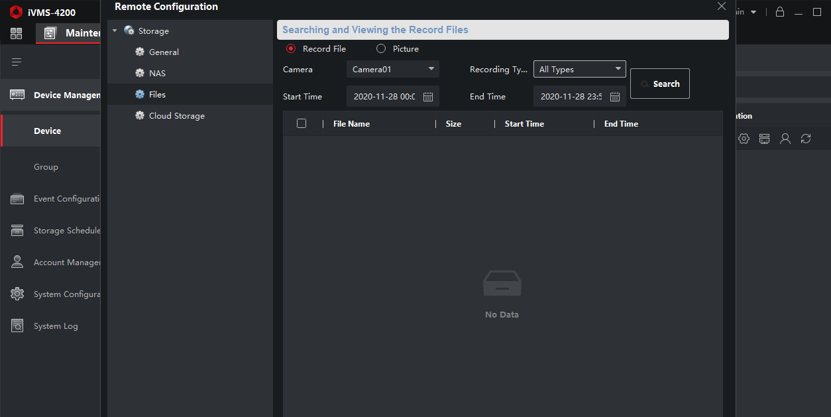This screenshot has height=417, width=831.
Task: Open the application grid menu icon
Action: (x=17, y=33)
